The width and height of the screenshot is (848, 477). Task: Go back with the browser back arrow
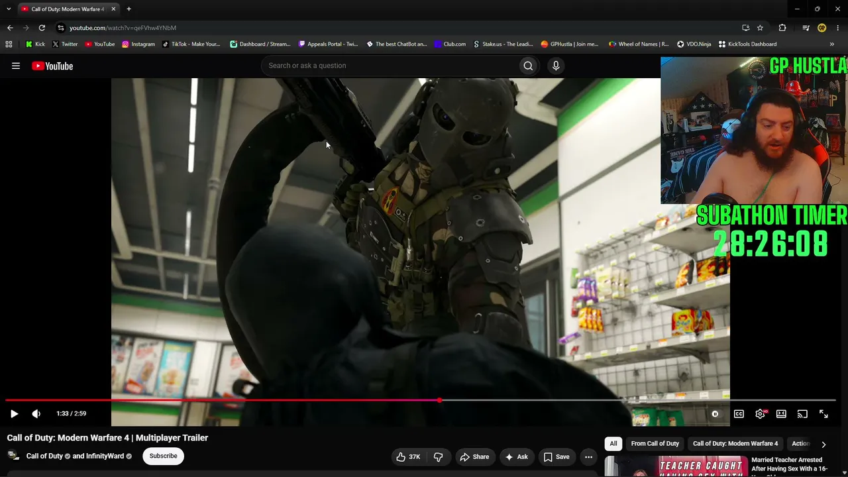click(10, 28)
